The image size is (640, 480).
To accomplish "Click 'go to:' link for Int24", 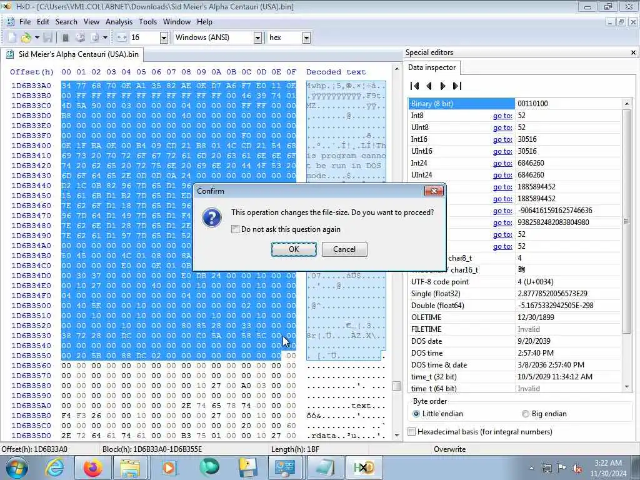I will (502, 163).
